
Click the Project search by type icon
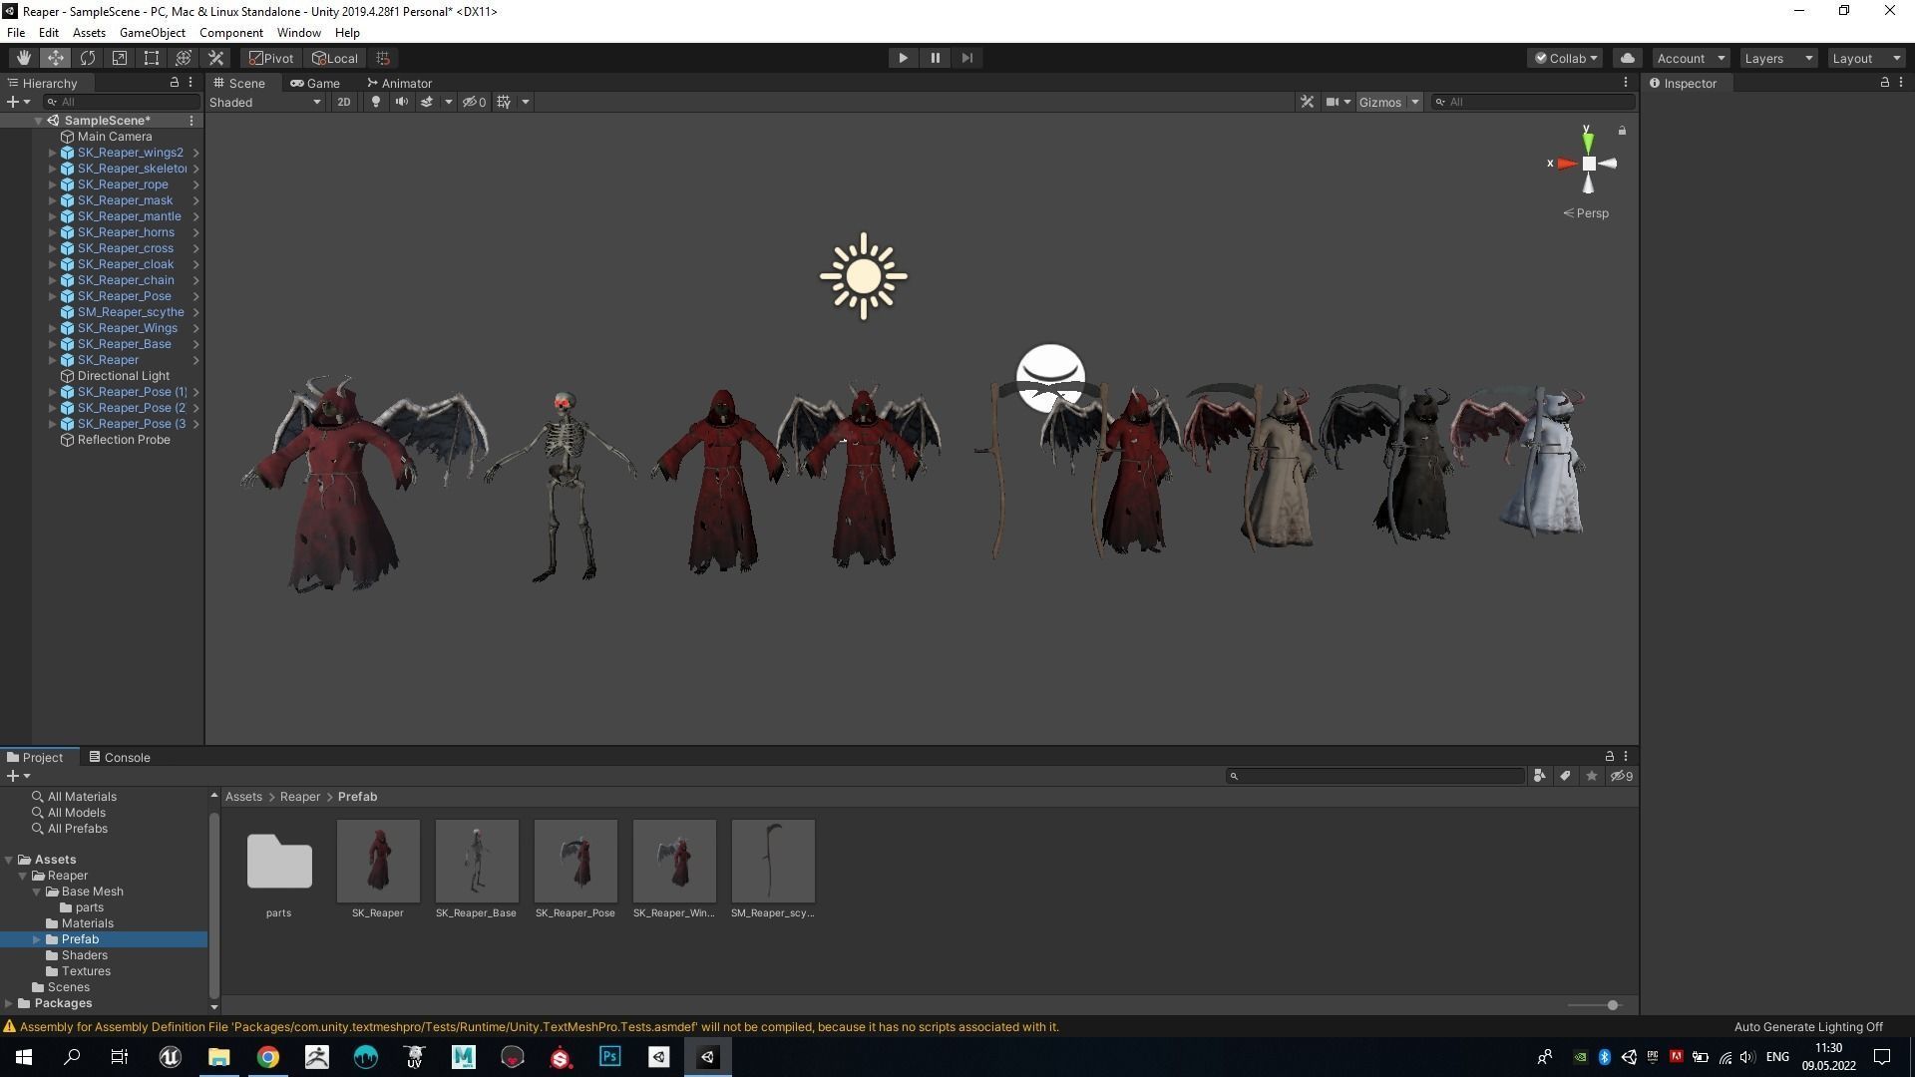click(1540, 776)
